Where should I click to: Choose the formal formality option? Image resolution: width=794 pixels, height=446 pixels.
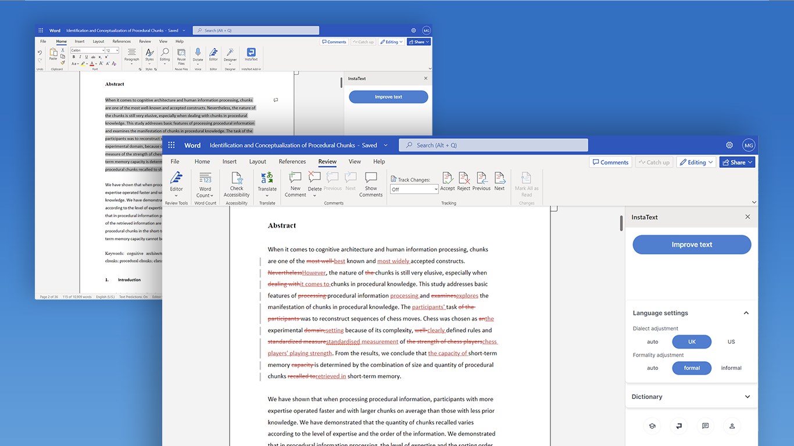692,368
